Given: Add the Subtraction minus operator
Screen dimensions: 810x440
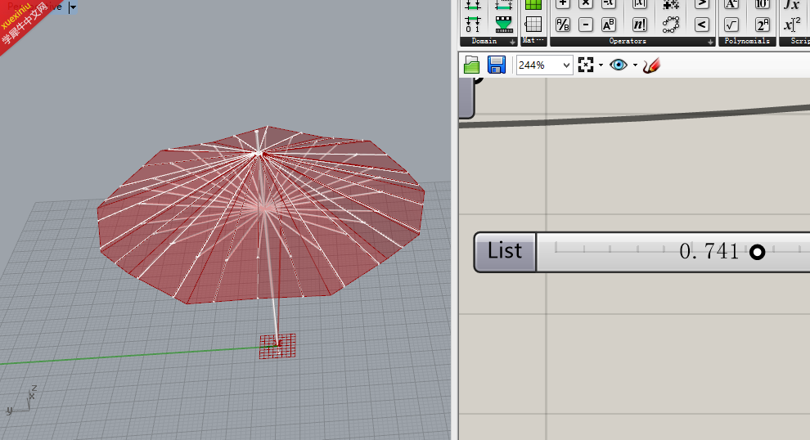Looking at the screenshot, I should tap(585, 25).
